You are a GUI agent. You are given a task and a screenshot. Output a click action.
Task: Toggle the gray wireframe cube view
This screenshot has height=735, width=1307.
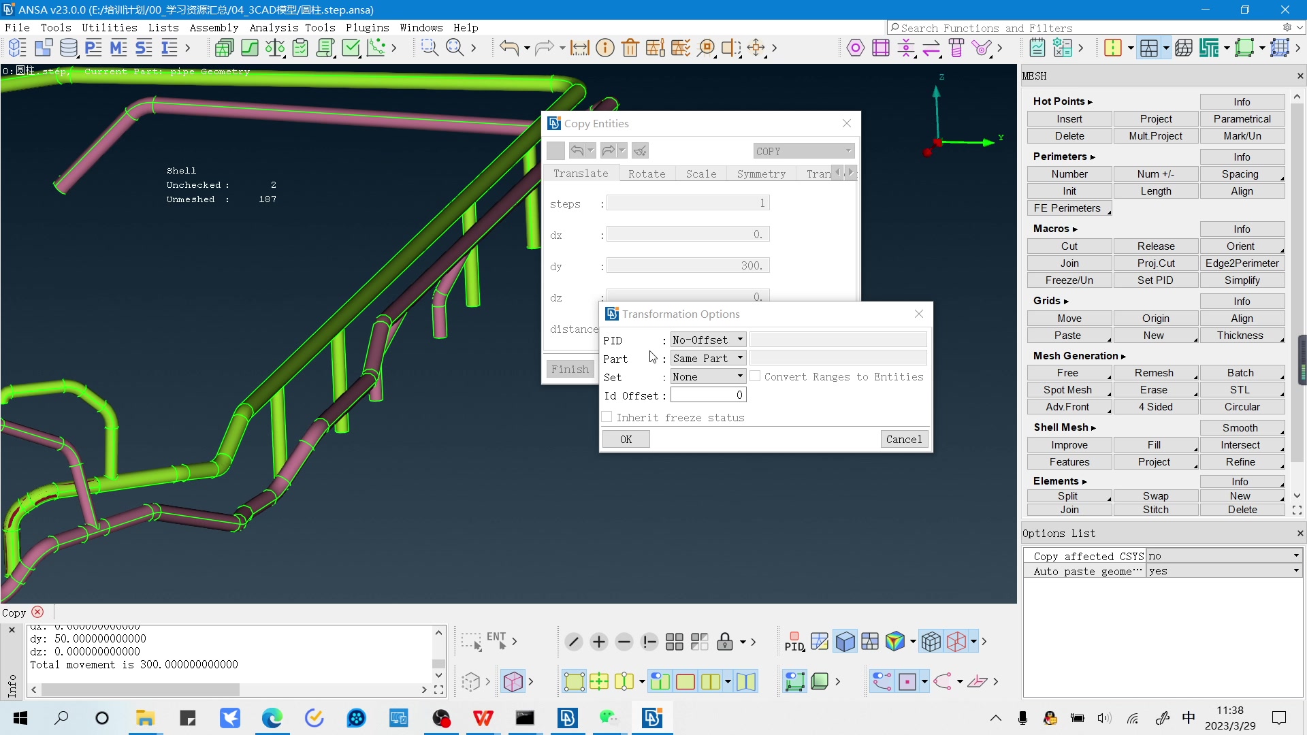point(931,642)
